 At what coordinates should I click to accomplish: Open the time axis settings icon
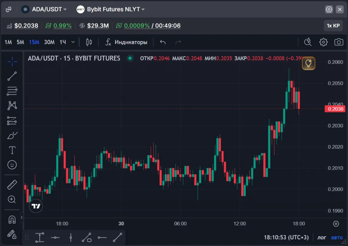click(336, 224)
